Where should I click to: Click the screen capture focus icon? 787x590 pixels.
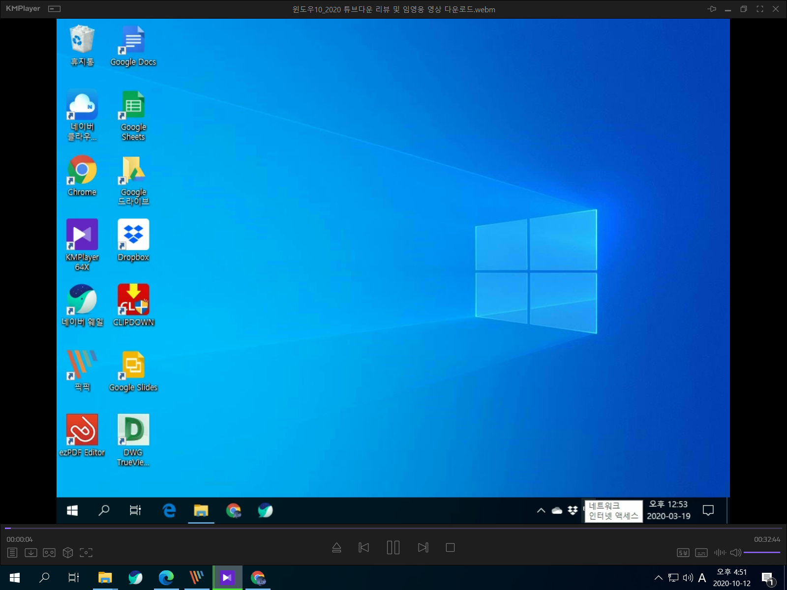click(86, 553)
